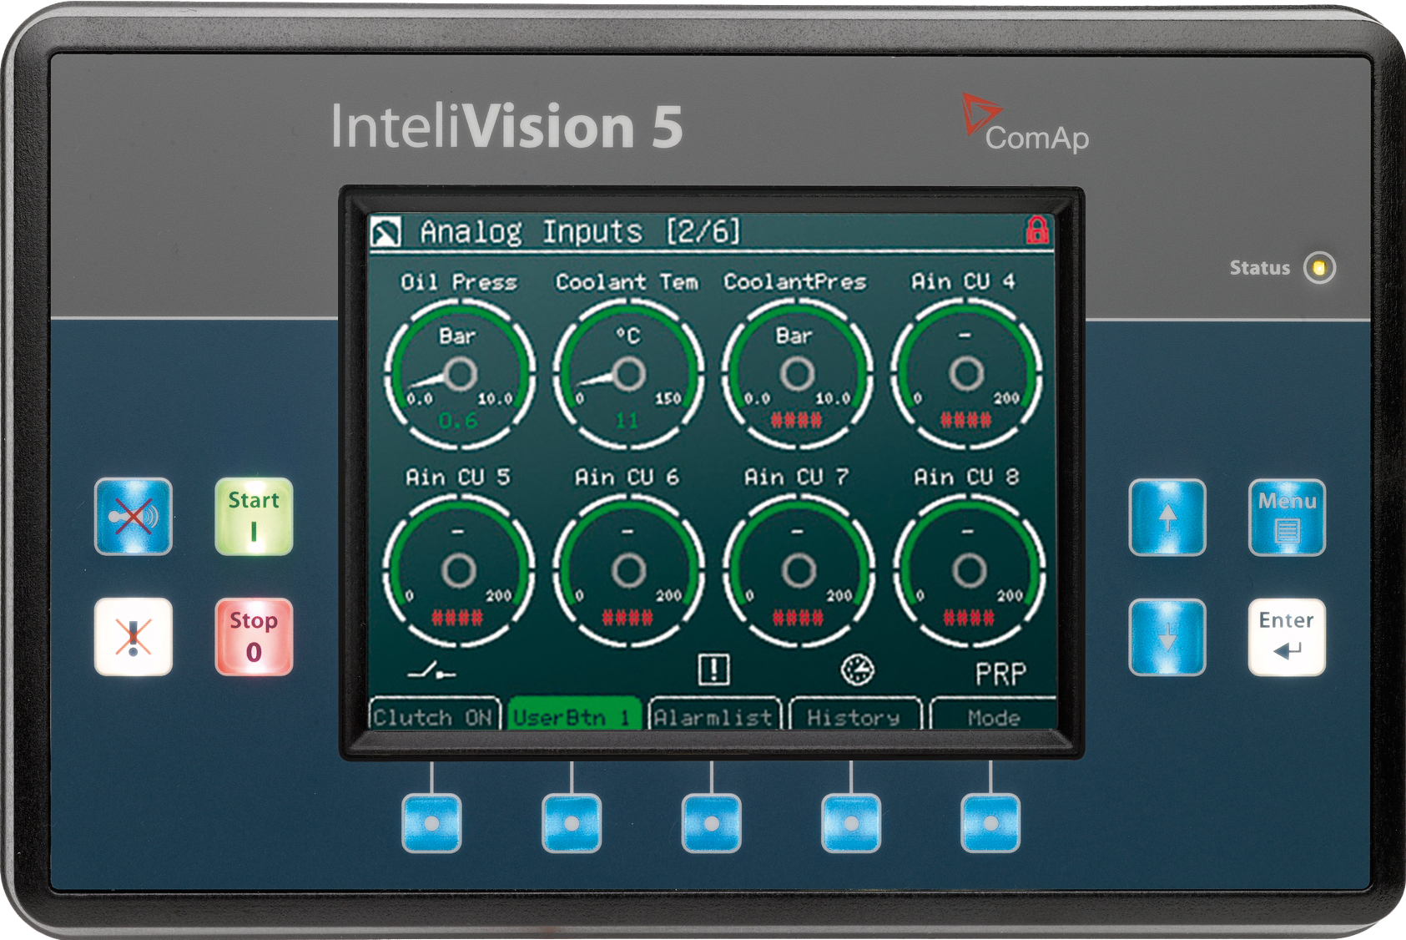
Task: Click the Status label next to LED
Action: pyautogui.click(x=1259, y=268)
